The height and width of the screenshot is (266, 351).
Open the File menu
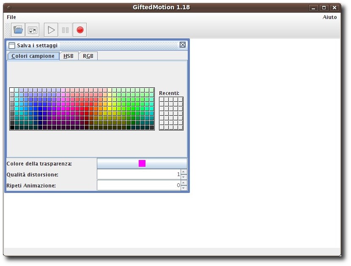[x=11, y=17]
